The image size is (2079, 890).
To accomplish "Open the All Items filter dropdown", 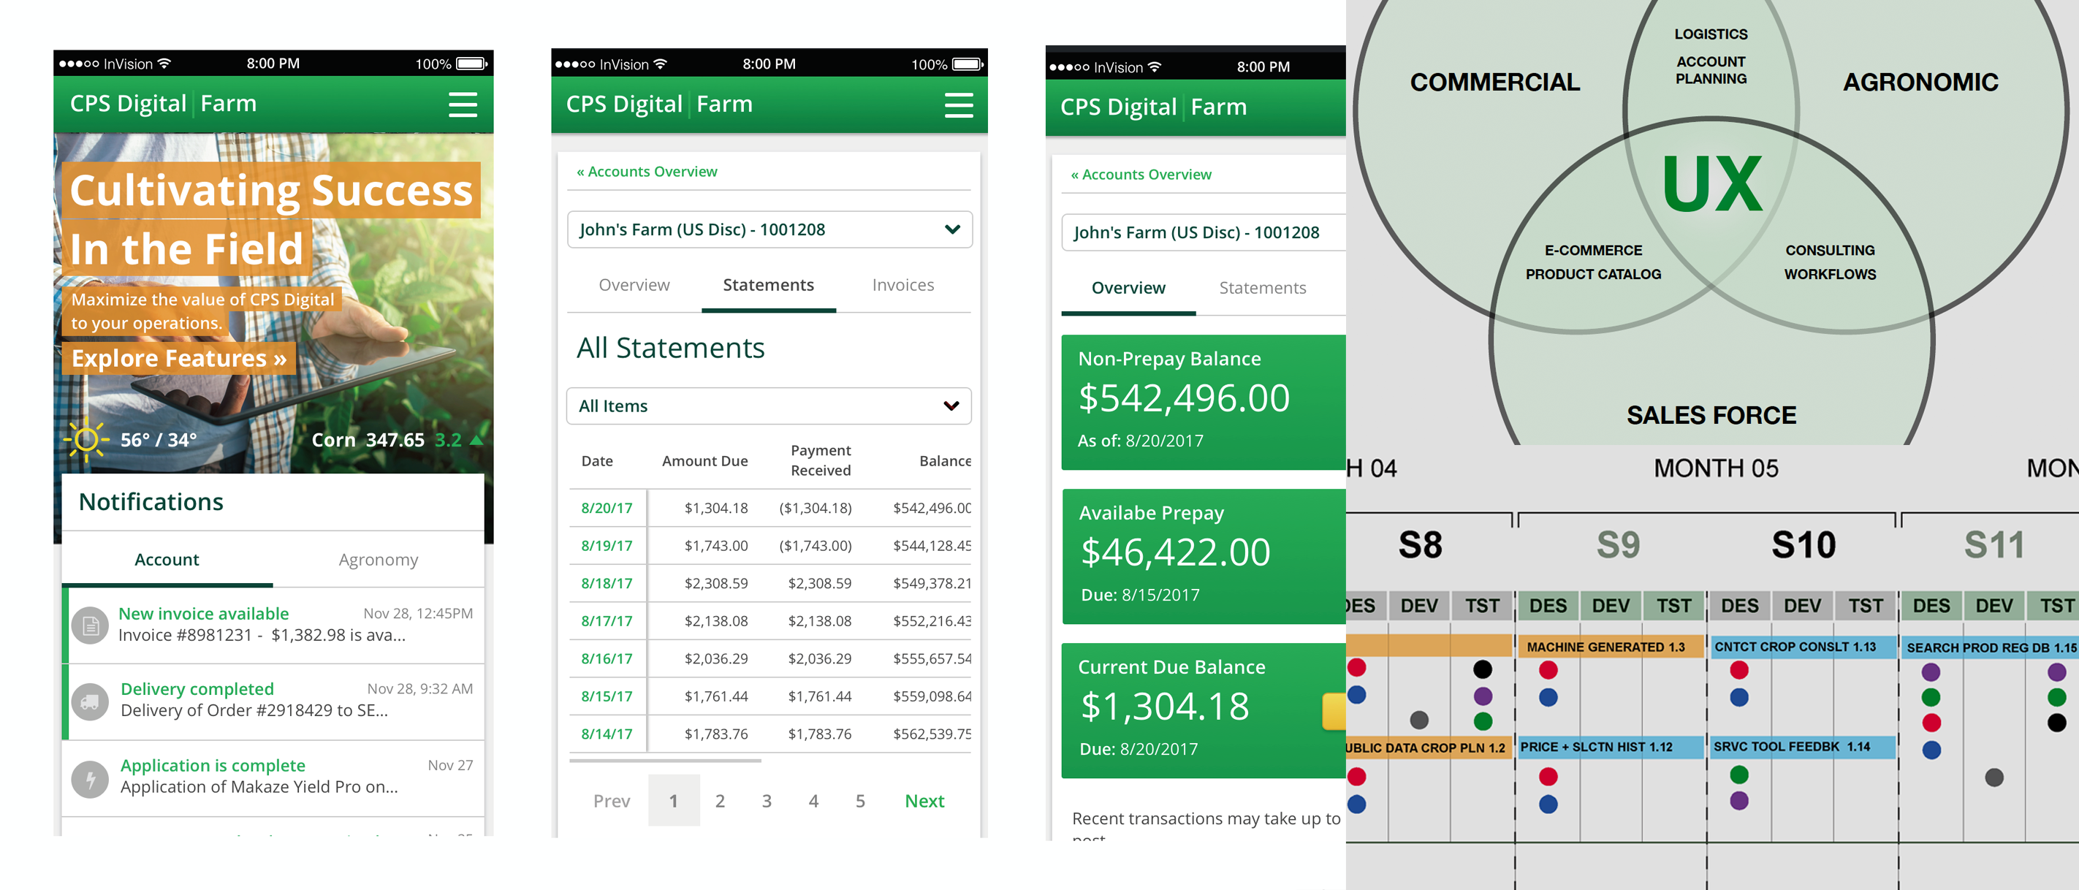I will [x=951, y=406].
